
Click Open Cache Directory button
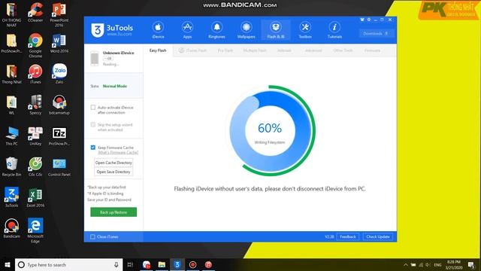pyautogui.click(x=113, y=163)
